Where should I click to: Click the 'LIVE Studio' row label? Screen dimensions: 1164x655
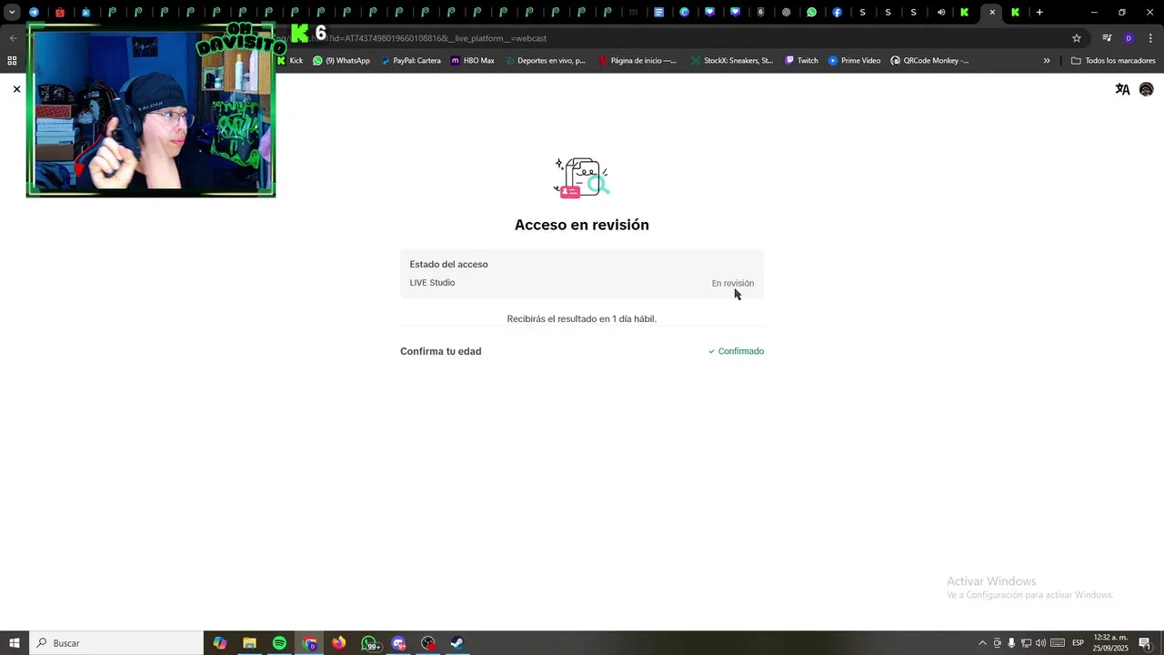coord(432,283)
